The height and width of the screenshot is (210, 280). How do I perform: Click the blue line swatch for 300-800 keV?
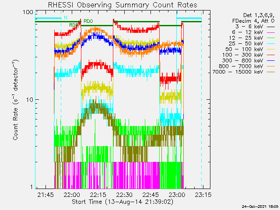(271, 61)
